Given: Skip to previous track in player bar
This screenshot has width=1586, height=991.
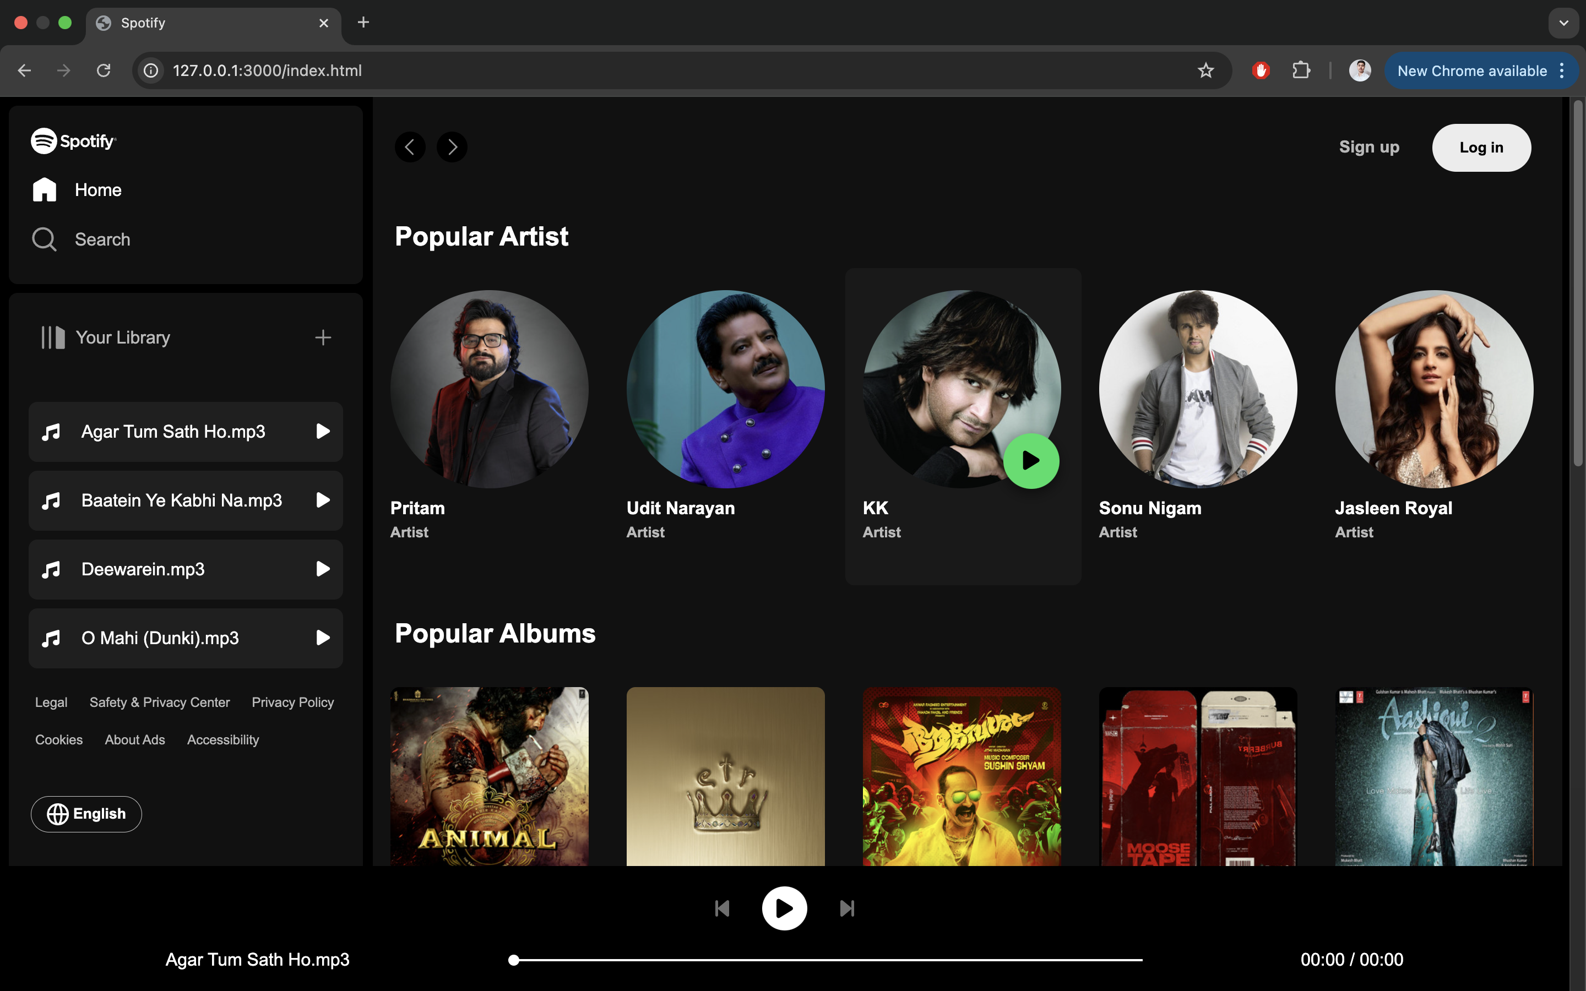Looking at the screenshot, I should coord(722,908).
